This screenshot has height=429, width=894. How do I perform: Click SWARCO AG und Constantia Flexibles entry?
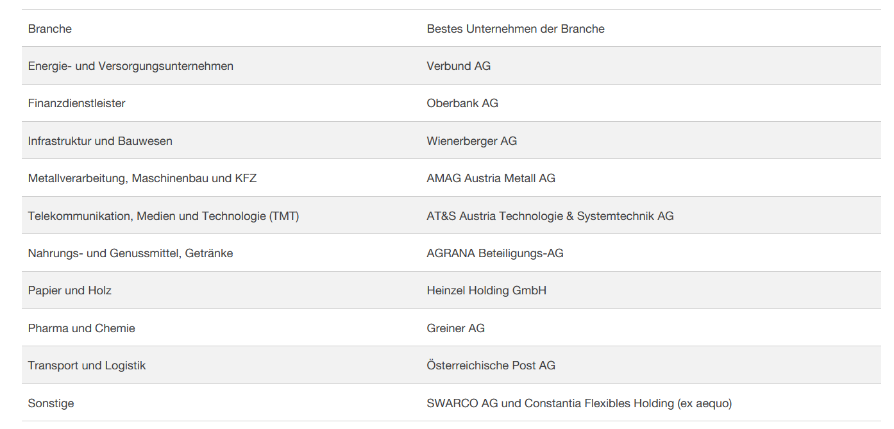(579, 403)
